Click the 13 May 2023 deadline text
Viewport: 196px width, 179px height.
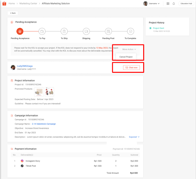point(102,48)
